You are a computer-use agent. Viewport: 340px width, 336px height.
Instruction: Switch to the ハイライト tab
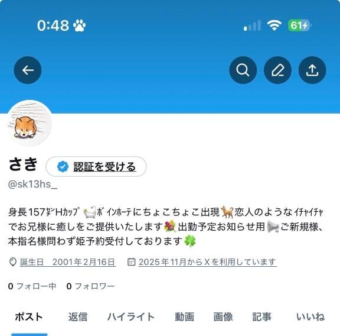pos(131,316)
